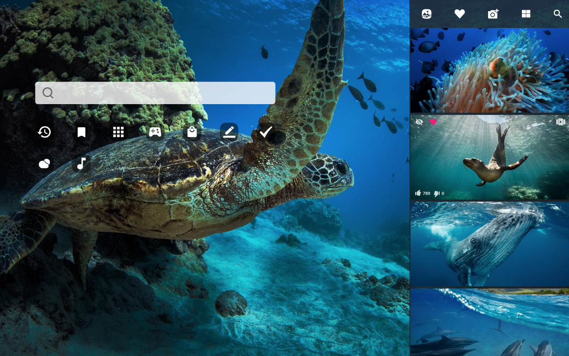The height and width of the screenshot is (356, 569).
Task: Open the bookmarks shortcut
Action: click(x=81, y=132)
